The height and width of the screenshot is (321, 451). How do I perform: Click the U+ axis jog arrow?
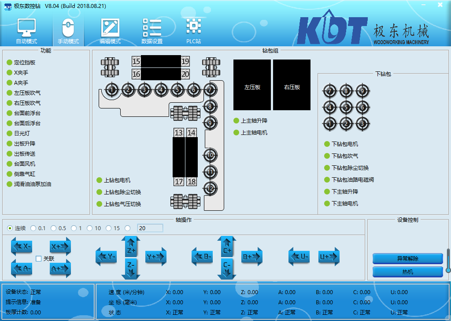(x=329, y=257)
